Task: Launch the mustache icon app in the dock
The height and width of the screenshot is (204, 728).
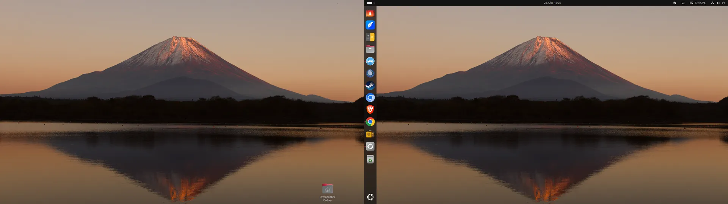Action: pyautogui.click(x=370, y=61)
